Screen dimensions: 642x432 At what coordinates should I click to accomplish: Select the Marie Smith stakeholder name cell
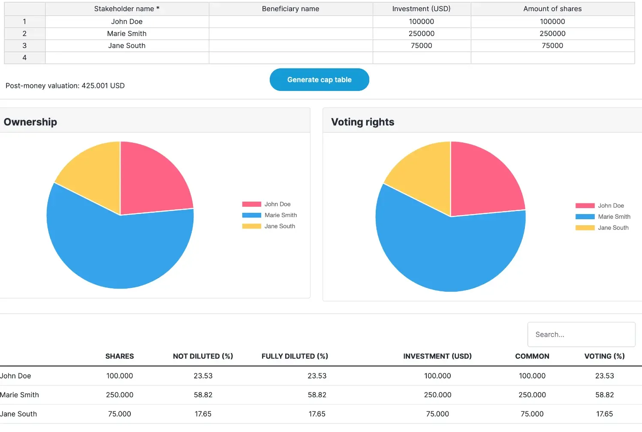coord(127,34)
